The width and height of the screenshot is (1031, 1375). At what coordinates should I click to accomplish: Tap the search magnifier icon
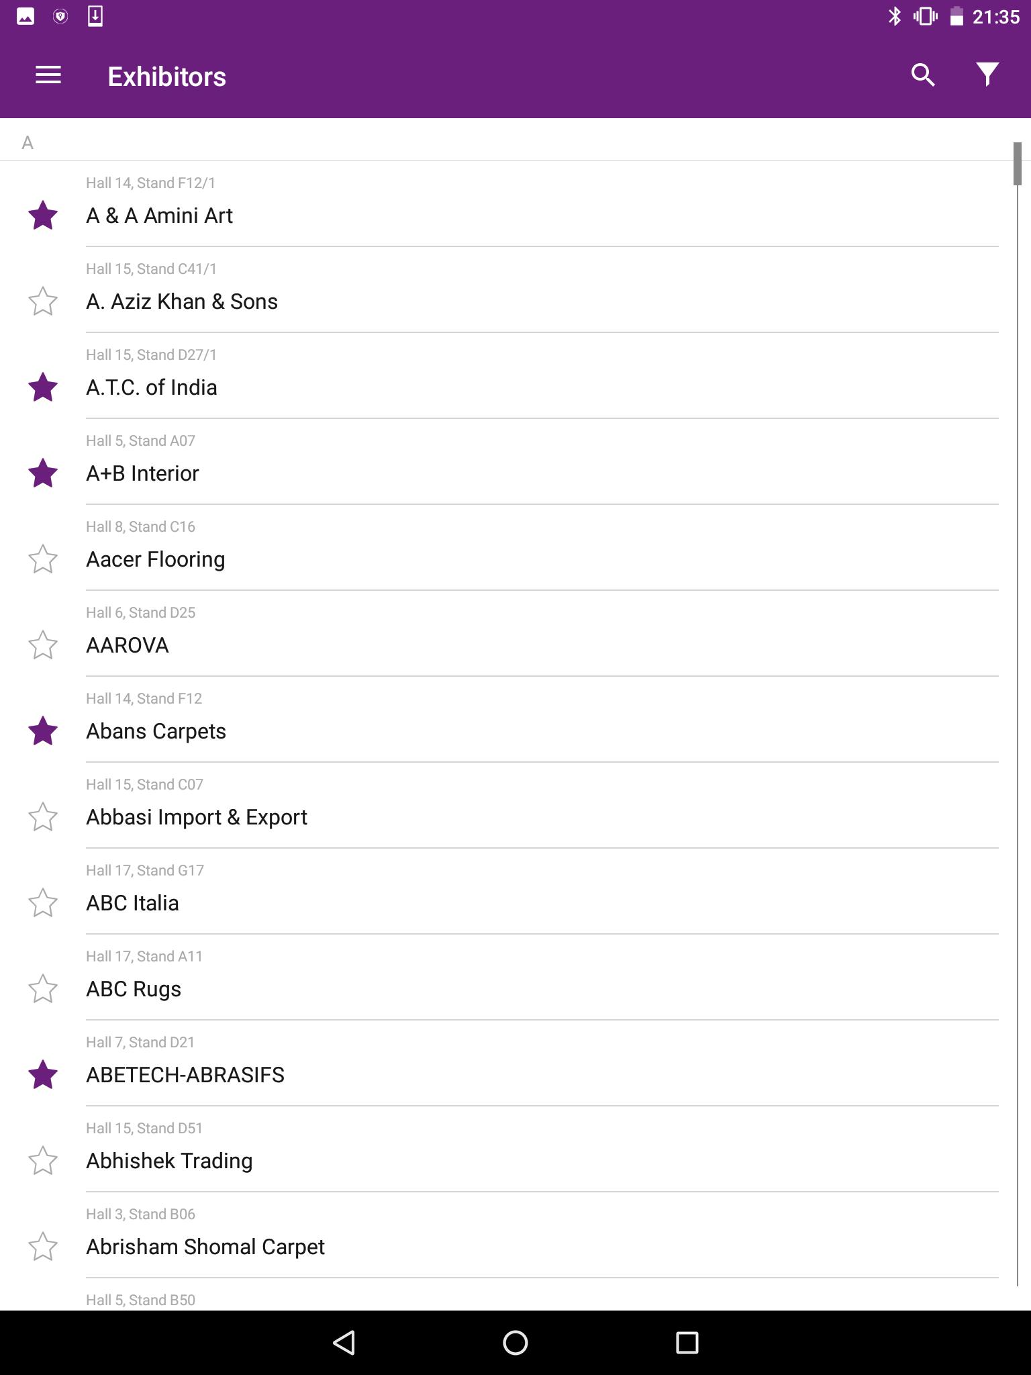point(923,75)
